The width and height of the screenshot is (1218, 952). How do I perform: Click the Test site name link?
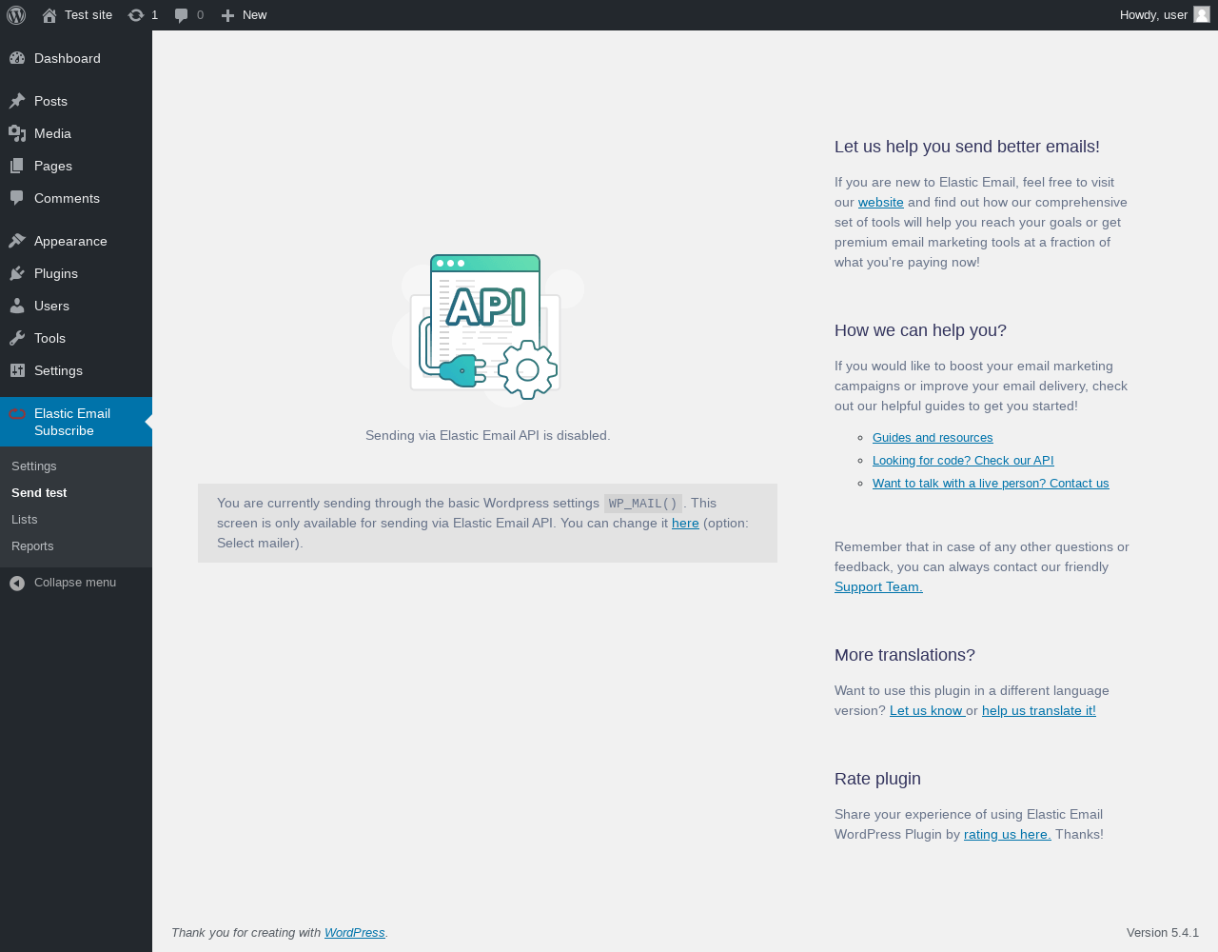[x=88, y=15]
